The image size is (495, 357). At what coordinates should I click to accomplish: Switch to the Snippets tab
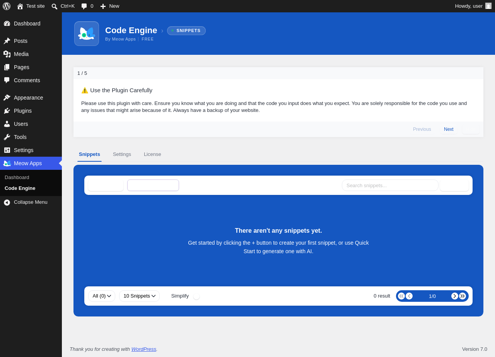[x=89, y=154]
